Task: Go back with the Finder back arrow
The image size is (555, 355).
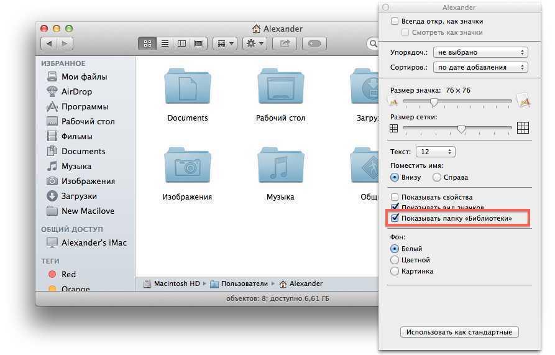Action: pyautogui.click(x=49, y=44)
